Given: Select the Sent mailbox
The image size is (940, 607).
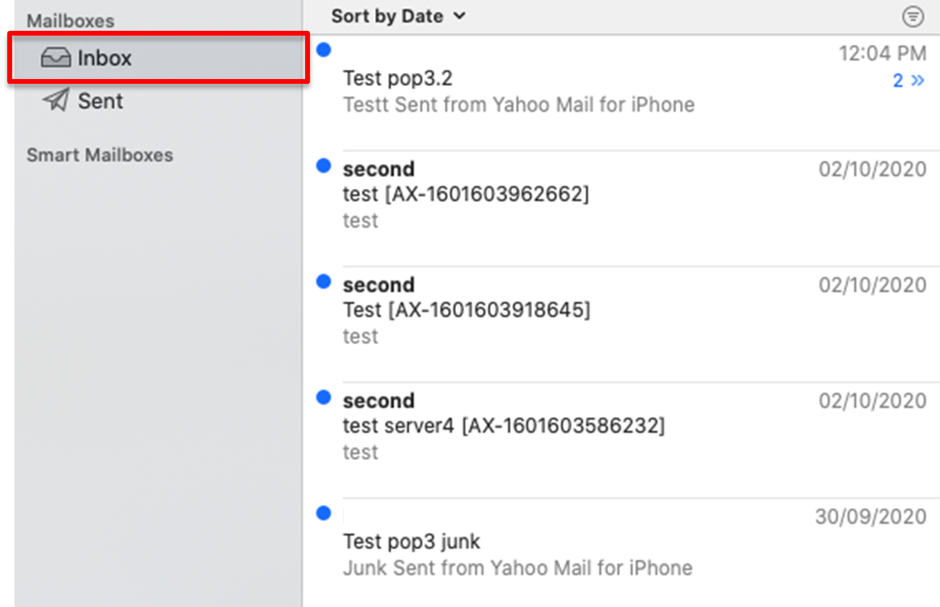Looking at the screenshot, I should [x=101, y=101].
